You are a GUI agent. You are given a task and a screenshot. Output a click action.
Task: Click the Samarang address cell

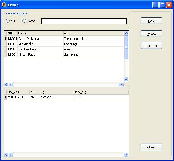click(94, 55)
